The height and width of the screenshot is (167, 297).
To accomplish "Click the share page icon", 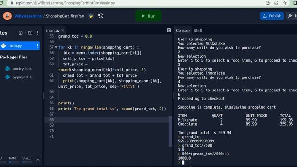I will pos(277,3).
